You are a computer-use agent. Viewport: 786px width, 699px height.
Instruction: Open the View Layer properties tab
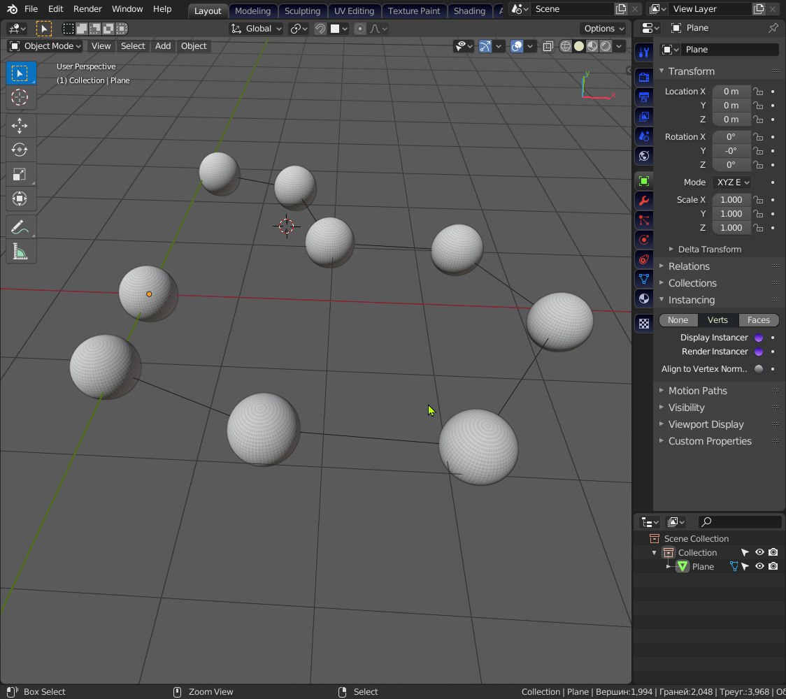pyautogui.click(x=644, y=116)
